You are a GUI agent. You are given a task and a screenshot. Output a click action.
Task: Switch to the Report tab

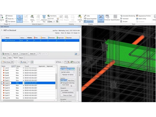coord(21,58)
